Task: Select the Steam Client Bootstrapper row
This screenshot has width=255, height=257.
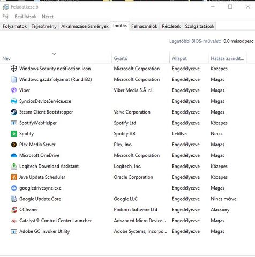Action: 46,112
